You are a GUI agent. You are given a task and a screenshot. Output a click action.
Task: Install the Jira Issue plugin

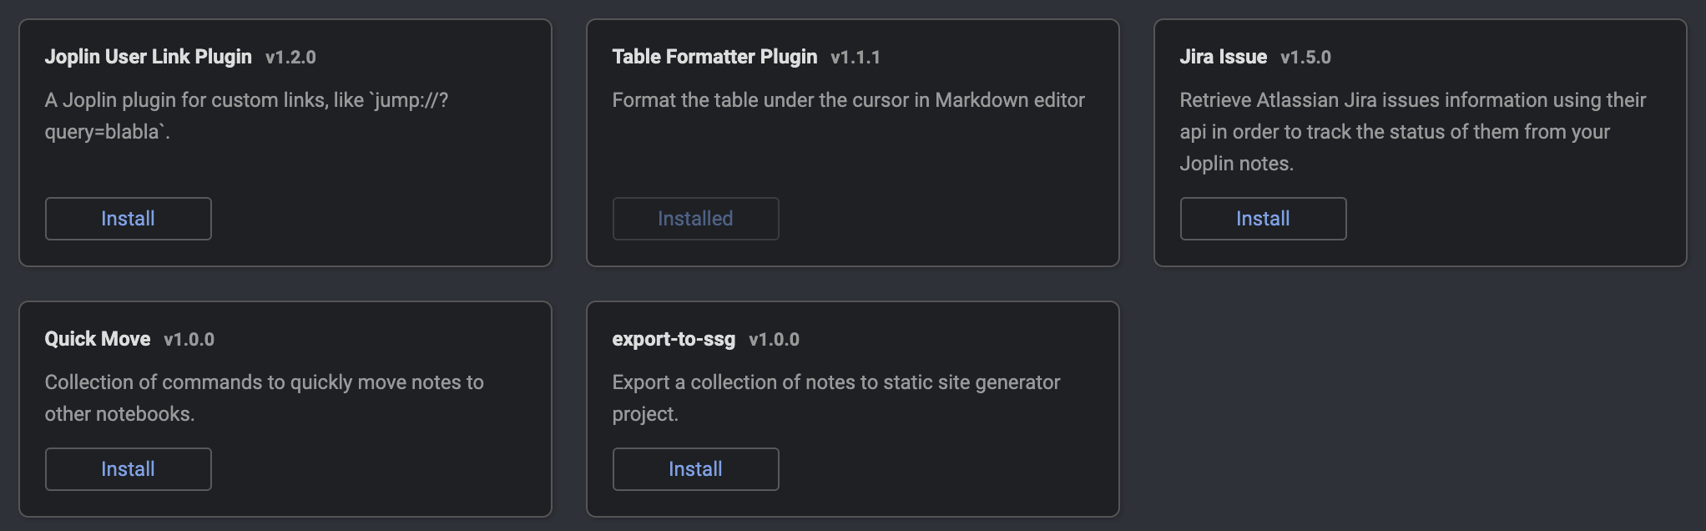tap(1263, 219)
